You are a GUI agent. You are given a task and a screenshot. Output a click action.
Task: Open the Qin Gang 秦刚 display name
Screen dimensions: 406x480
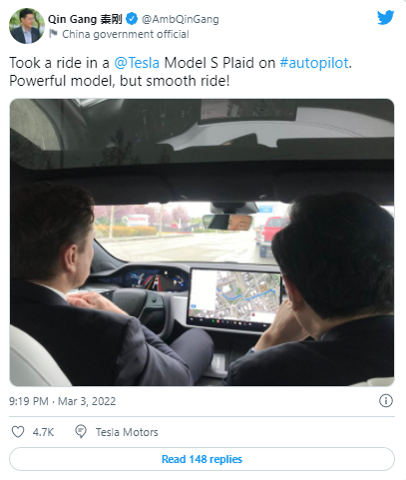(x=85, y=19)
